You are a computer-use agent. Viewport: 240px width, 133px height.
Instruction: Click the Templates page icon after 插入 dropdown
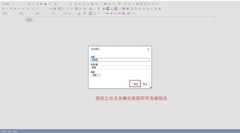pos(71,4)
